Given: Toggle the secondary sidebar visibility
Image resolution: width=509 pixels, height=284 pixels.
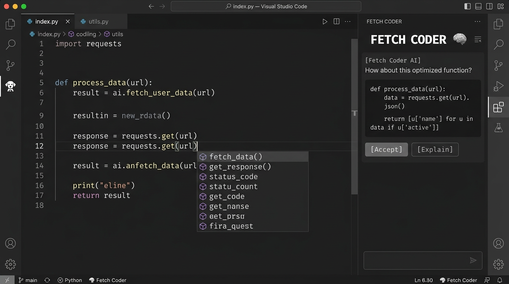Looking at the screenshot, I should [489, 6].
